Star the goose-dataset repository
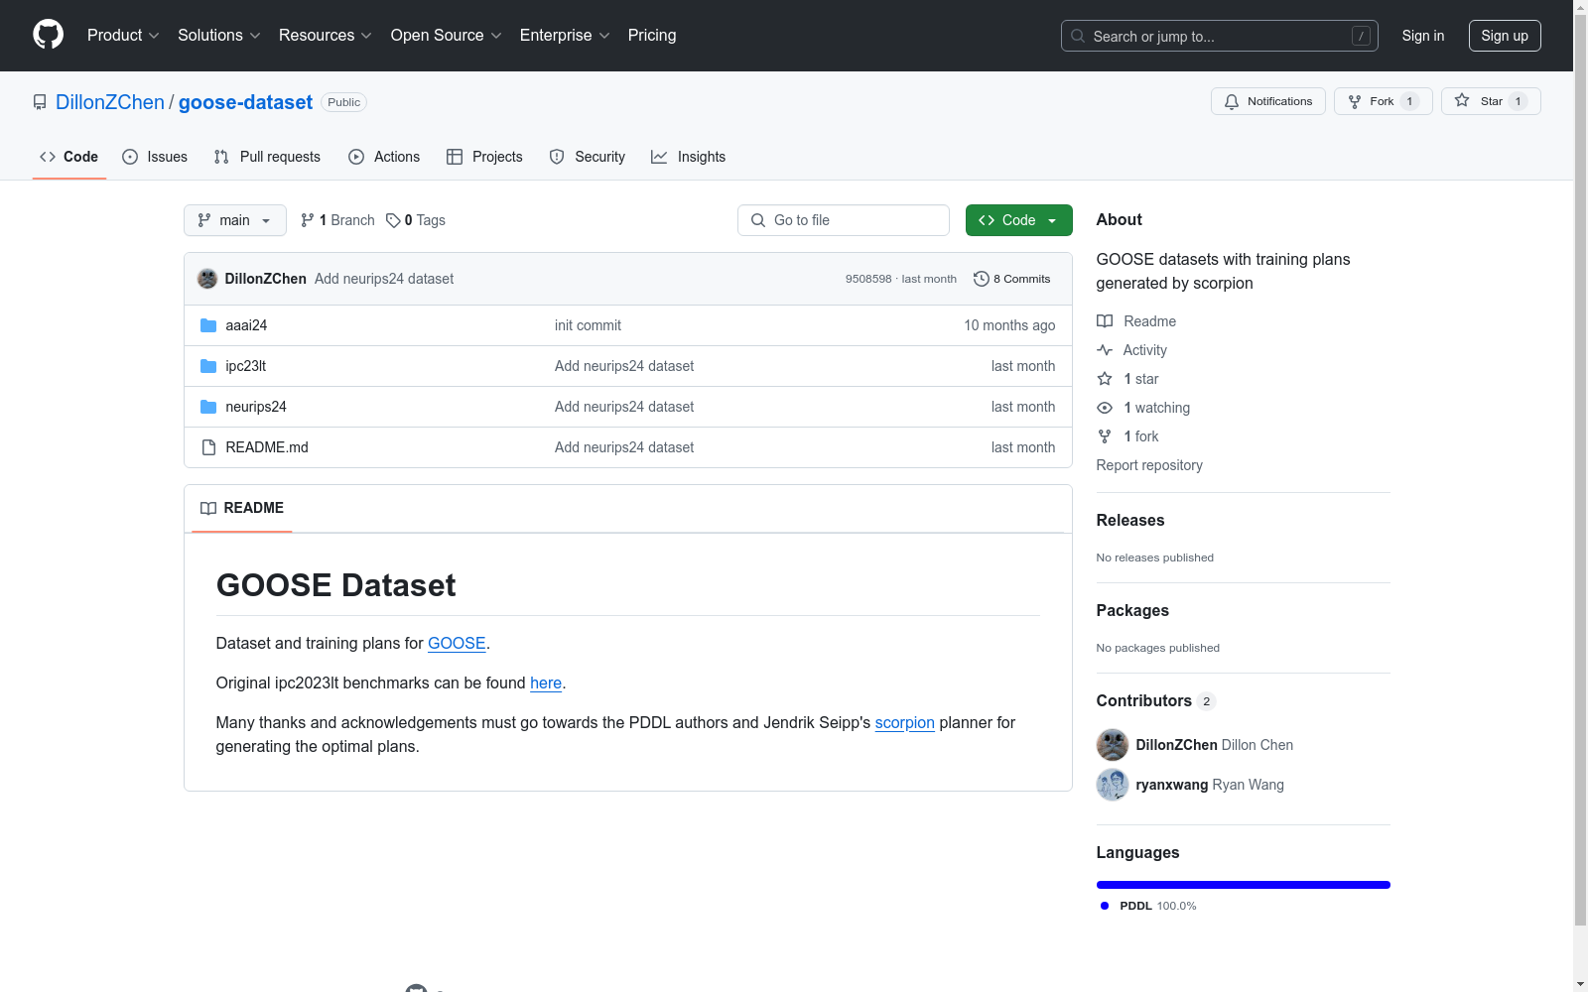Viewport: 1588px width, 992px height. click(1491, 101)
